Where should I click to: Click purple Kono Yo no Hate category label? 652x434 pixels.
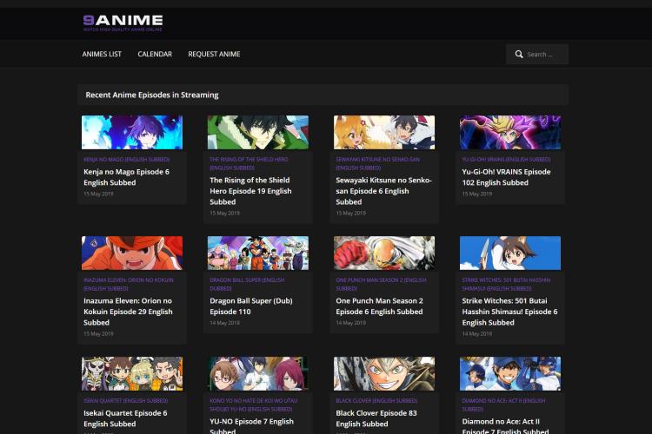click(254, 405)
